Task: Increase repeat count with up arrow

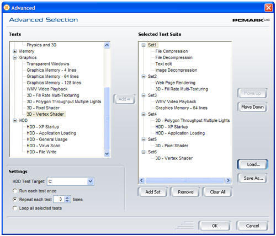Action: click(x=67, y=197)
